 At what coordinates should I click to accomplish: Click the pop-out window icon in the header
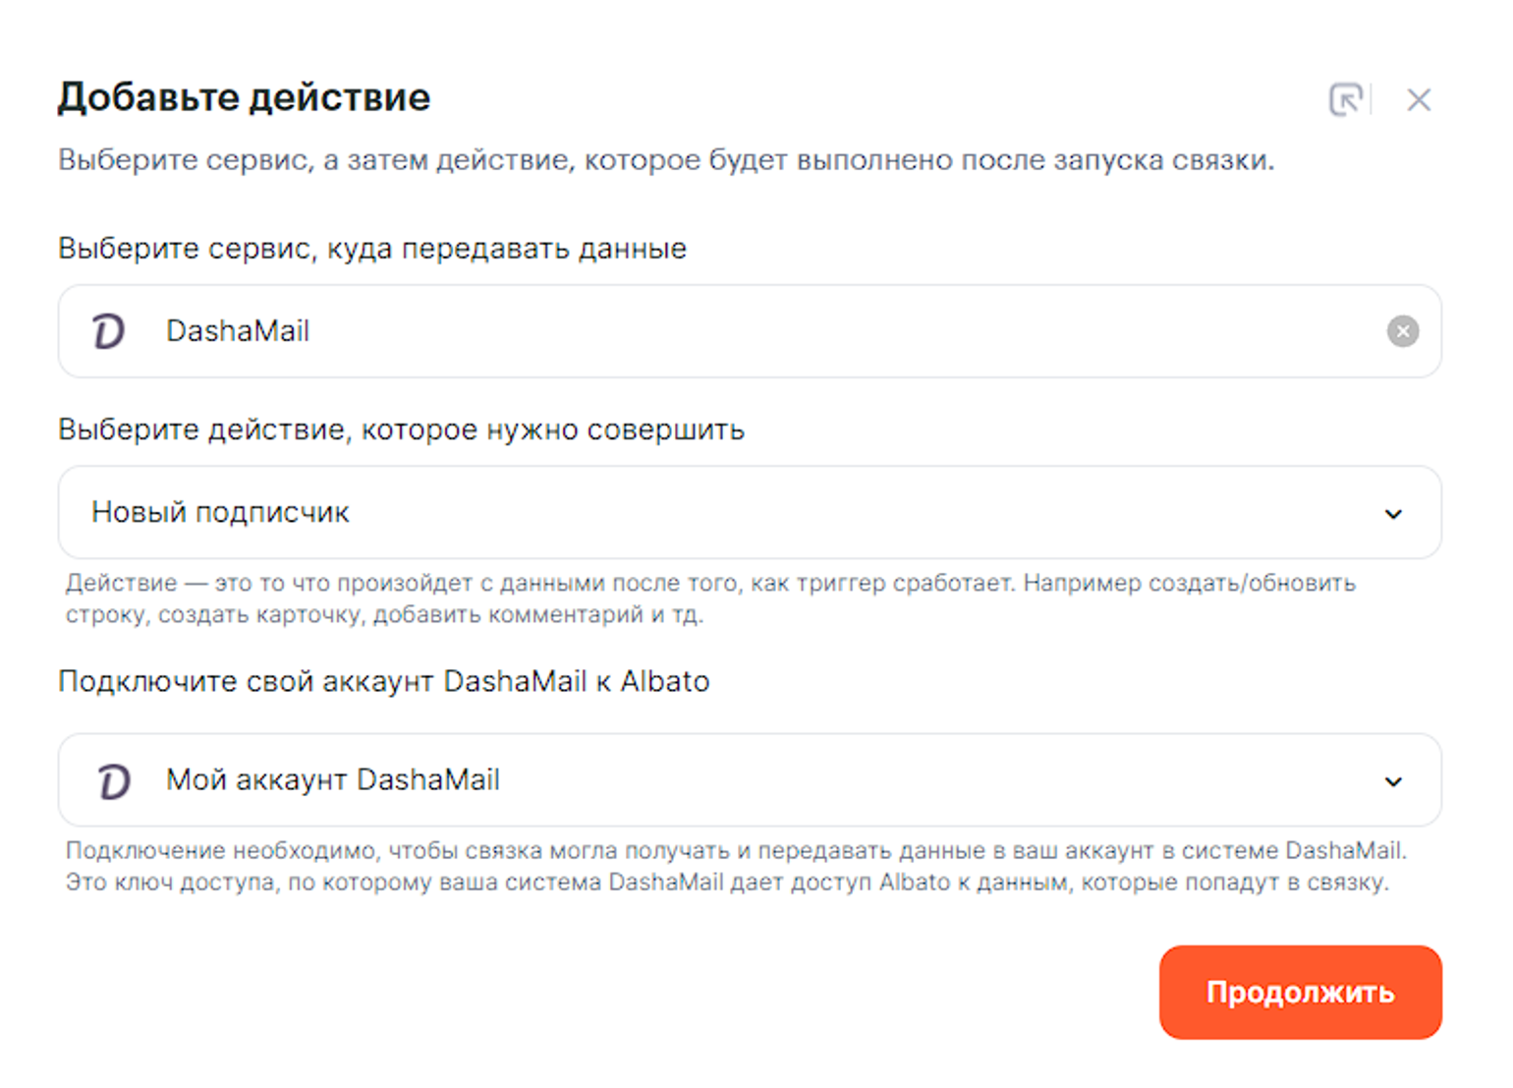tap(1346, 99)
